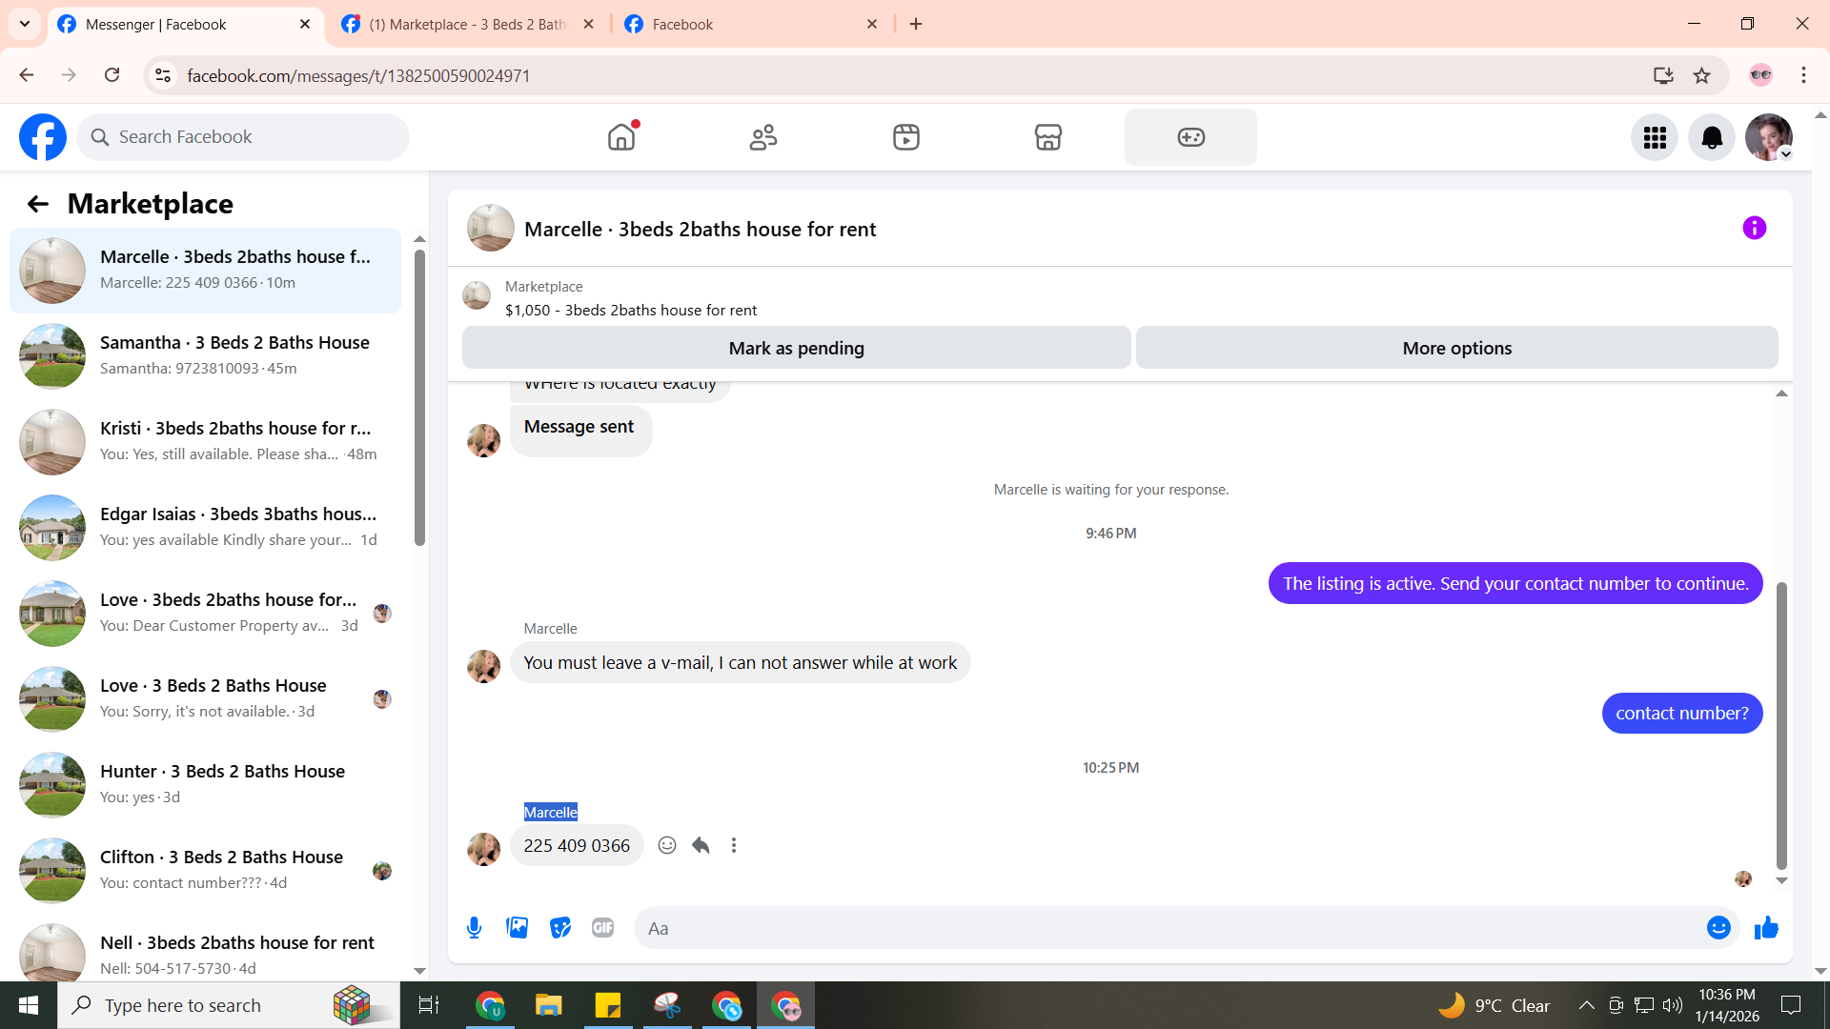
Task: Go to Marketplace from top navigation
Action: pos(1047,137)
